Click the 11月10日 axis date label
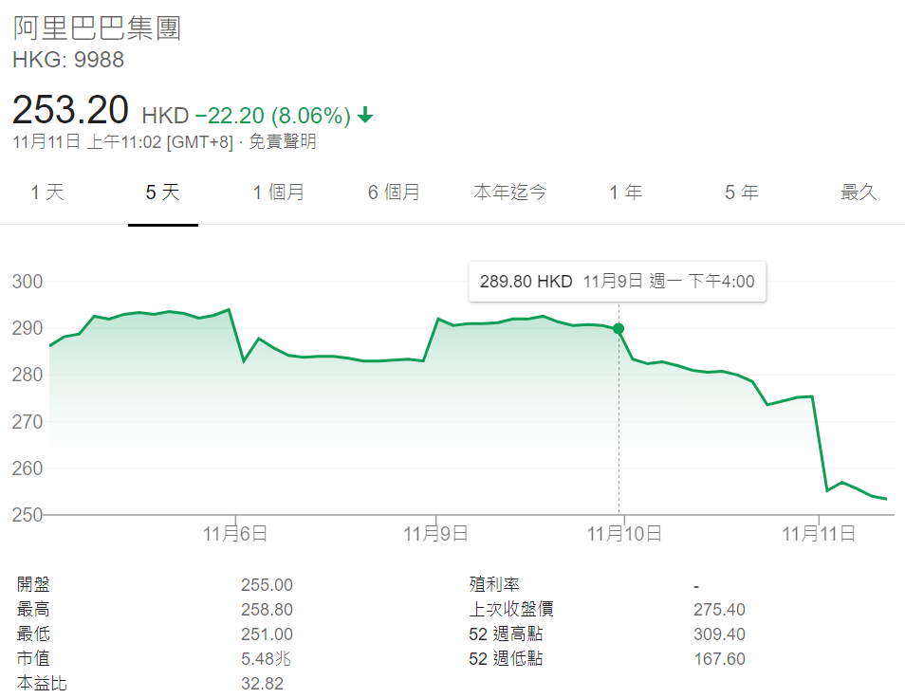The height and width of the screenshot is (698, 905). coord(624,534)
